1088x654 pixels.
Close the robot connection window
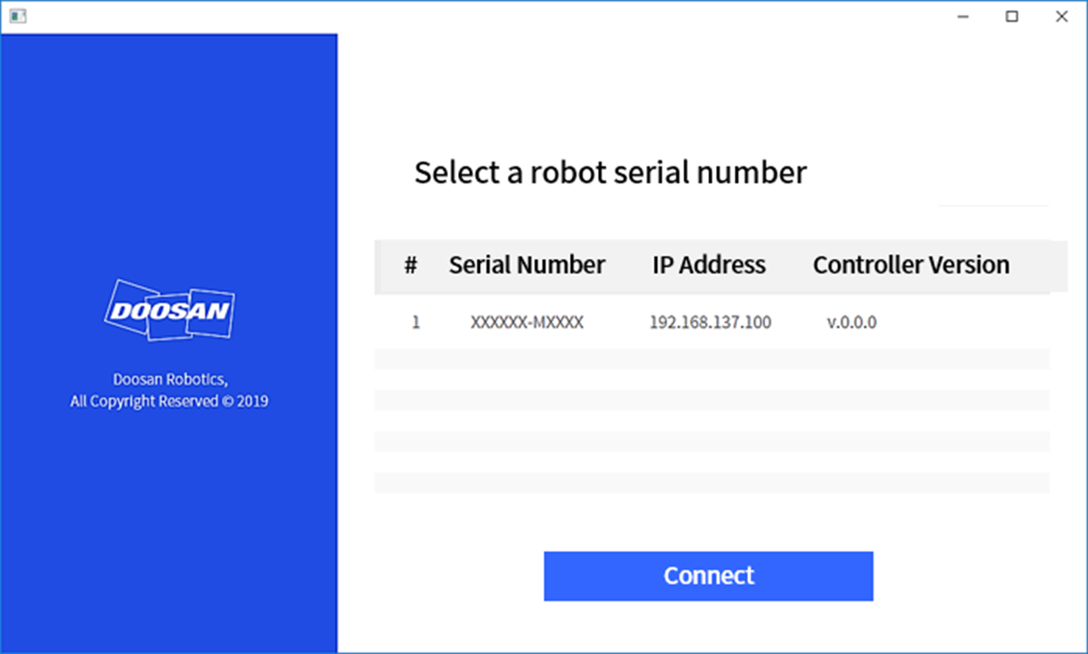click(x=1061, y=16)
